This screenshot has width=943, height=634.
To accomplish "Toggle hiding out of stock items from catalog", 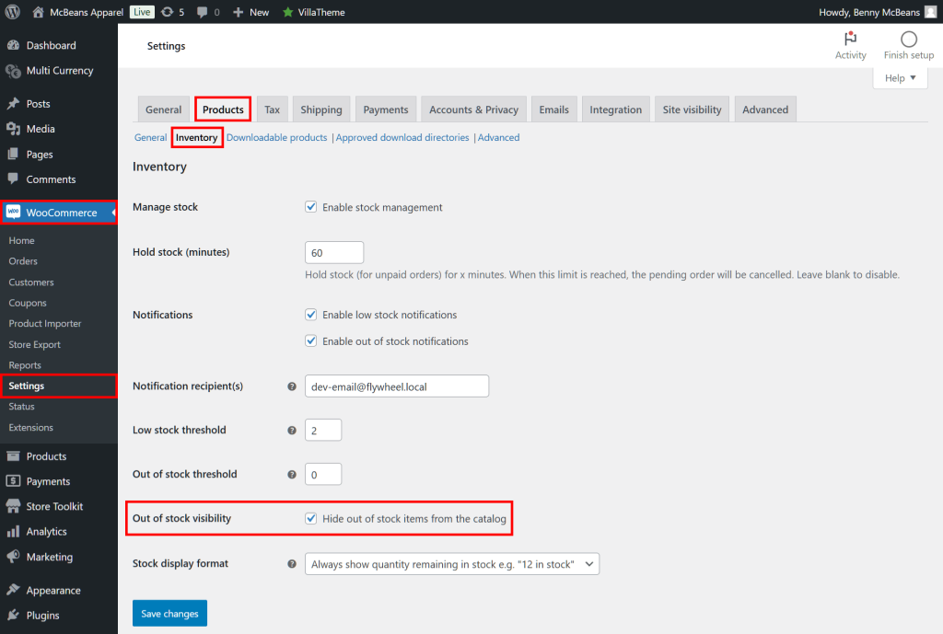I will [311, 518].
